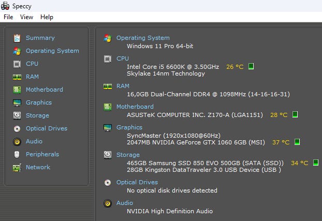The image size is (322, 221).
Task: Click the storage temperature value 34 °C
Action: (x=299, y=163)
